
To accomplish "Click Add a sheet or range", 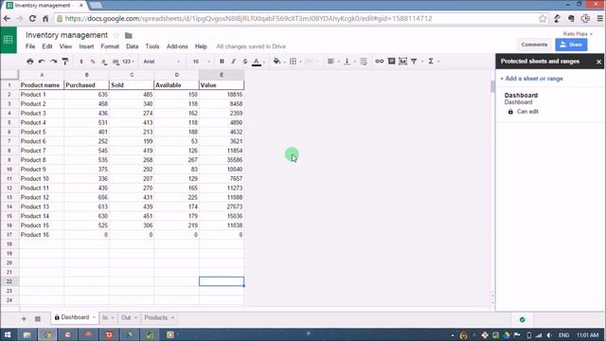I will [x=532, y=79].
